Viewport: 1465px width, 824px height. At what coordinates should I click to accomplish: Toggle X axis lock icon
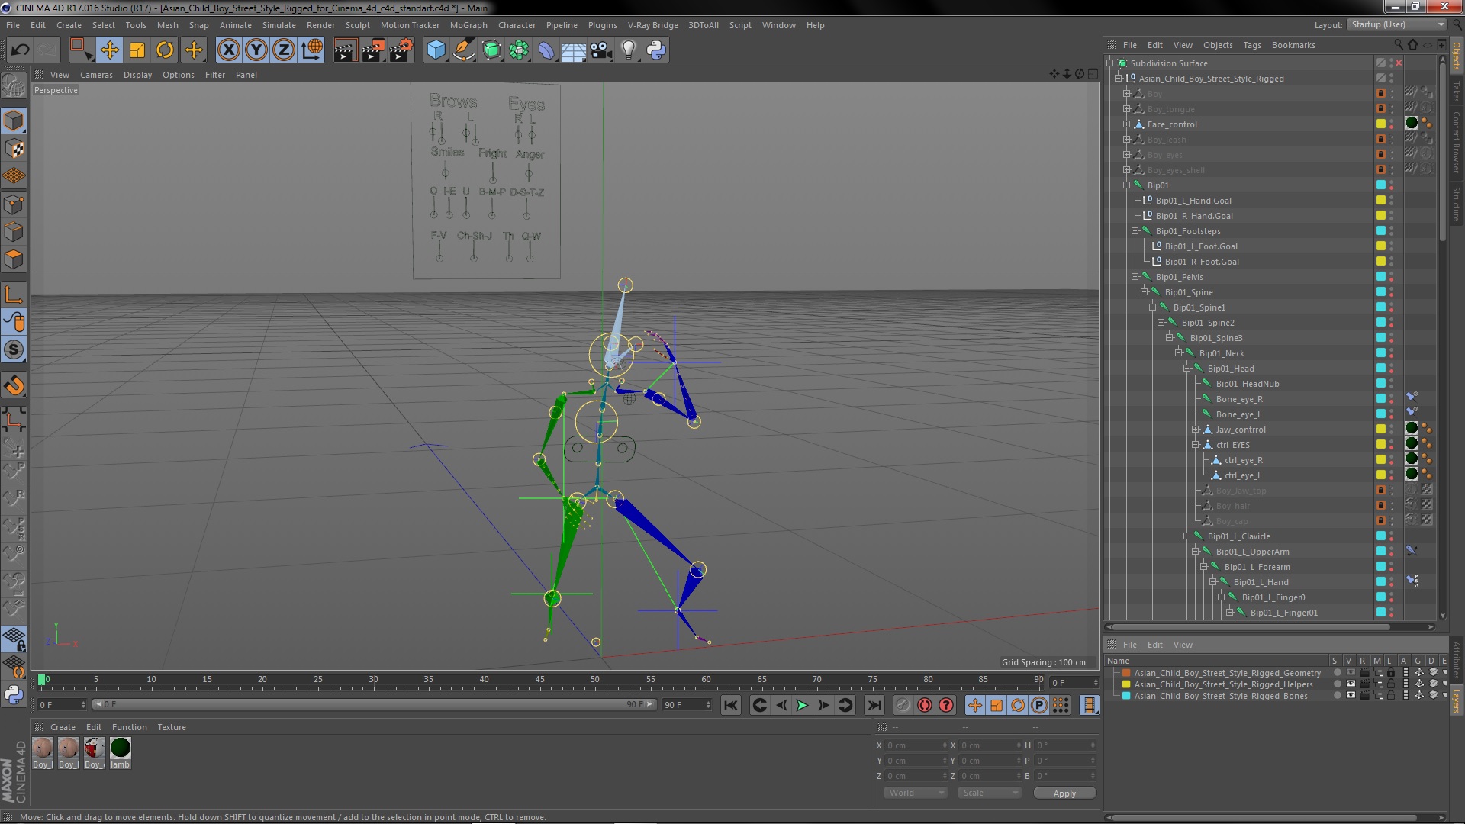coord(228,50)
